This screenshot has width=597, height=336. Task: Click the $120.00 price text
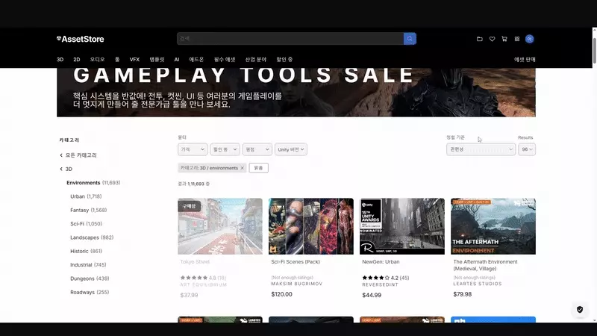(x=282, y=294)
